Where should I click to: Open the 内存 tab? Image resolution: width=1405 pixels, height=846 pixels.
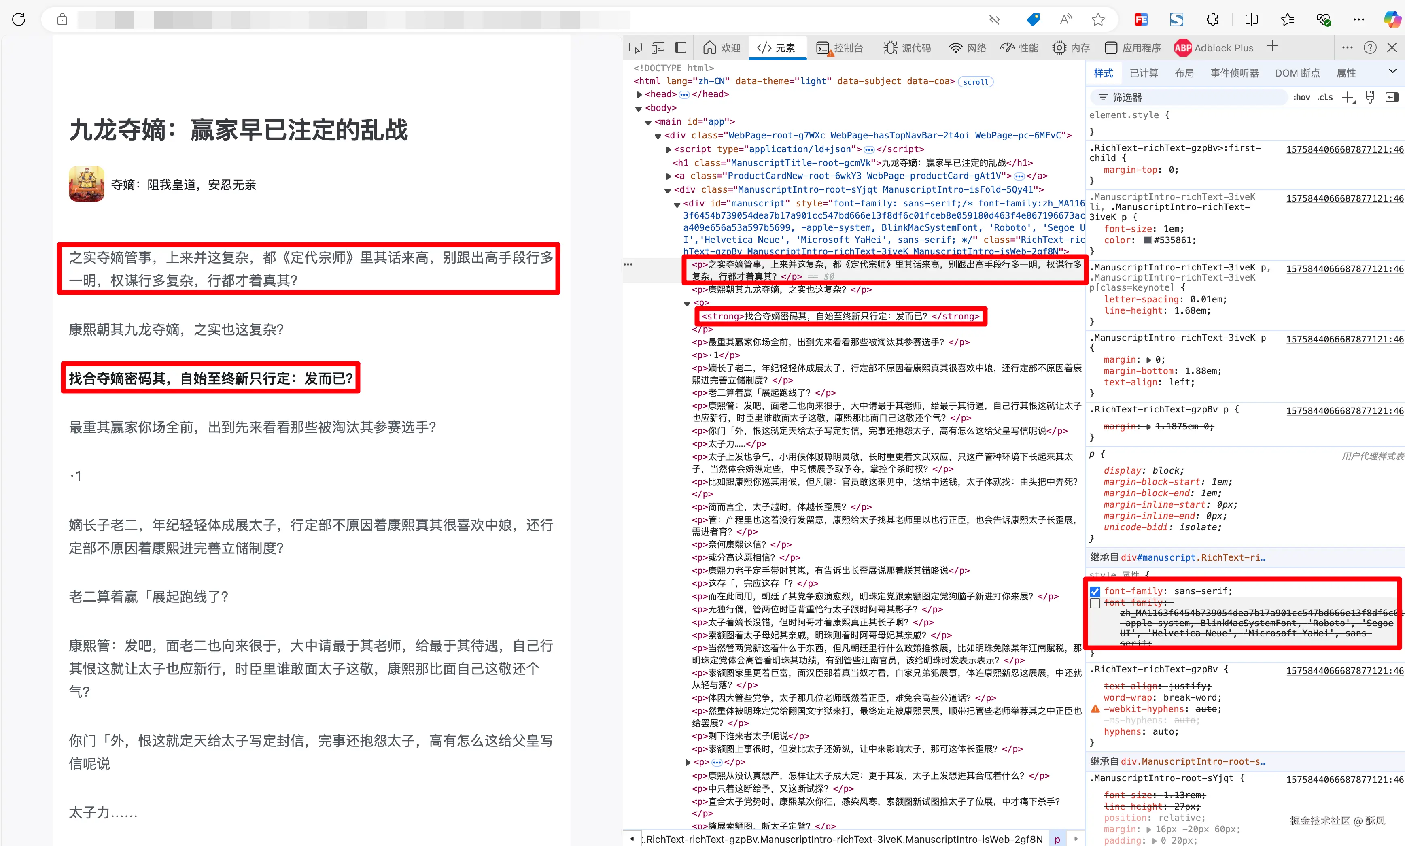pos(1071,48)
